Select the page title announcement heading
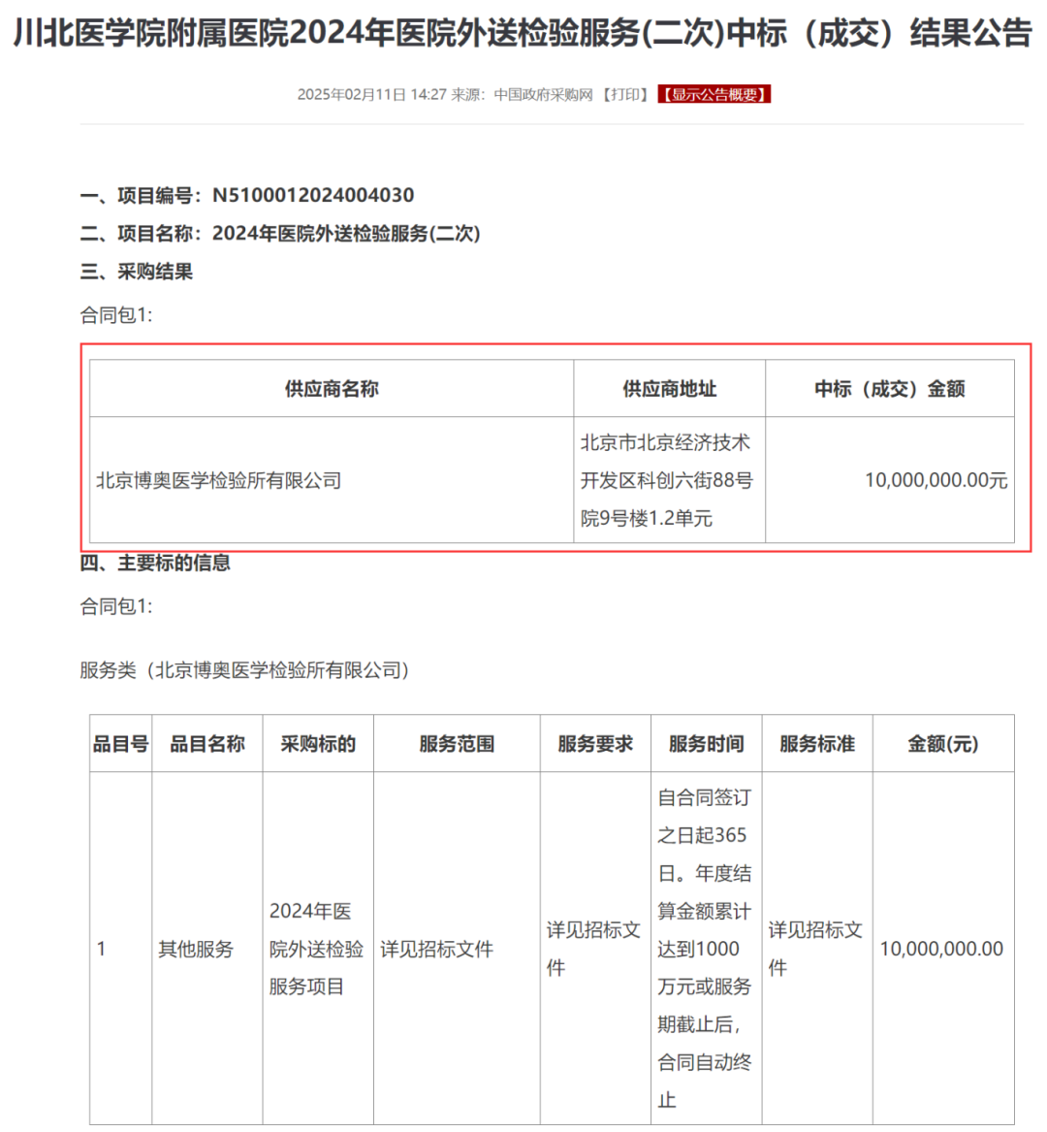1047x1132 pixels. (x=523, y=32)
